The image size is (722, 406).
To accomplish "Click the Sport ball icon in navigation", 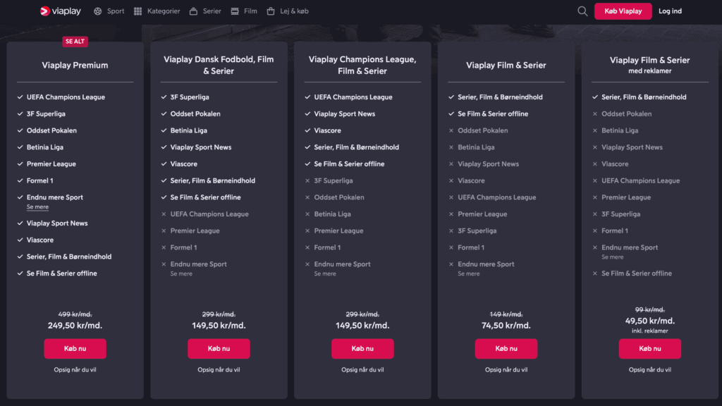I will click(x=97, y=11).
